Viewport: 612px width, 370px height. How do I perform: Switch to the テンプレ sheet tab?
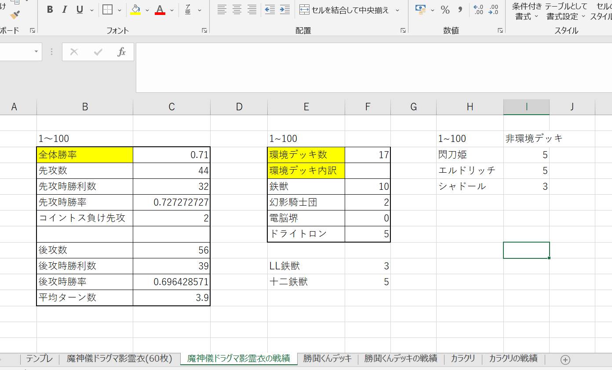point(39,359)
